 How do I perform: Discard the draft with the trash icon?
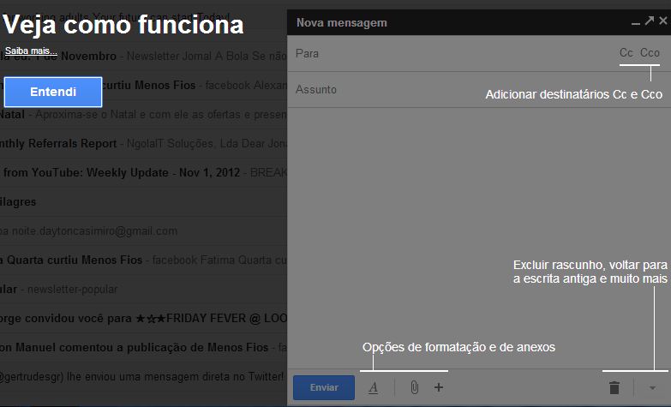(x=614, y=387)
